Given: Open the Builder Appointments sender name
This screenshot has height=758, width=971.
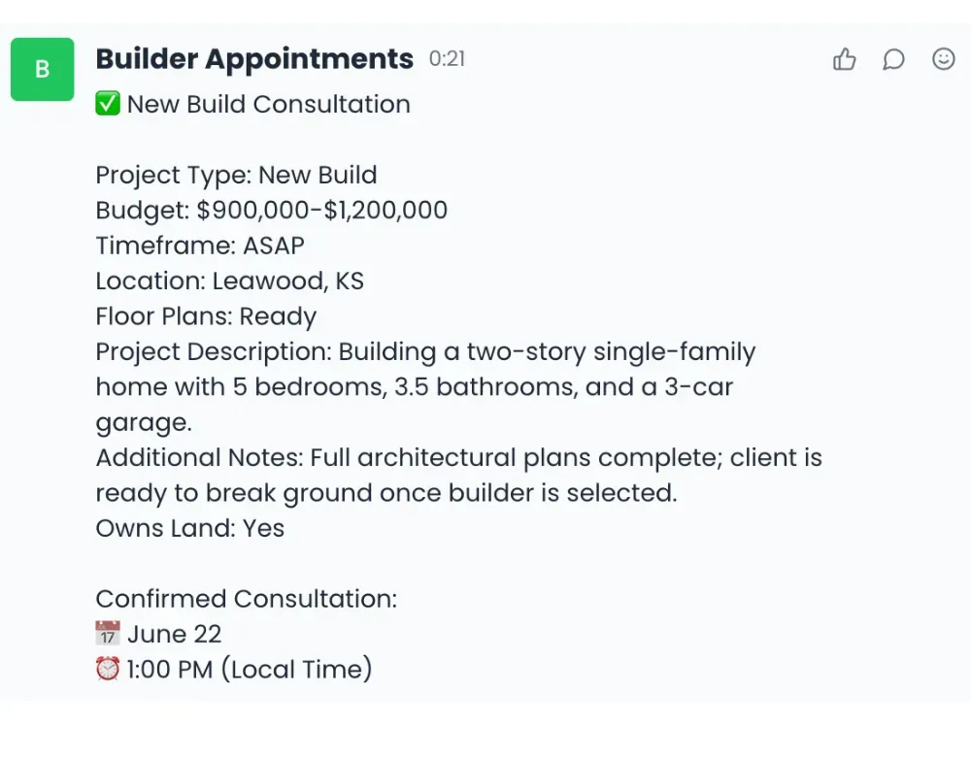Looking at the screenshot, I should coord(254,59).
